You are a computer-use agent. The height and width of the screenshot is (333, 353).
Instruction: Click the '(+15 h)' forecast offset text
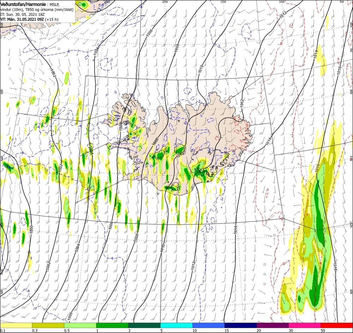(52, 19)
